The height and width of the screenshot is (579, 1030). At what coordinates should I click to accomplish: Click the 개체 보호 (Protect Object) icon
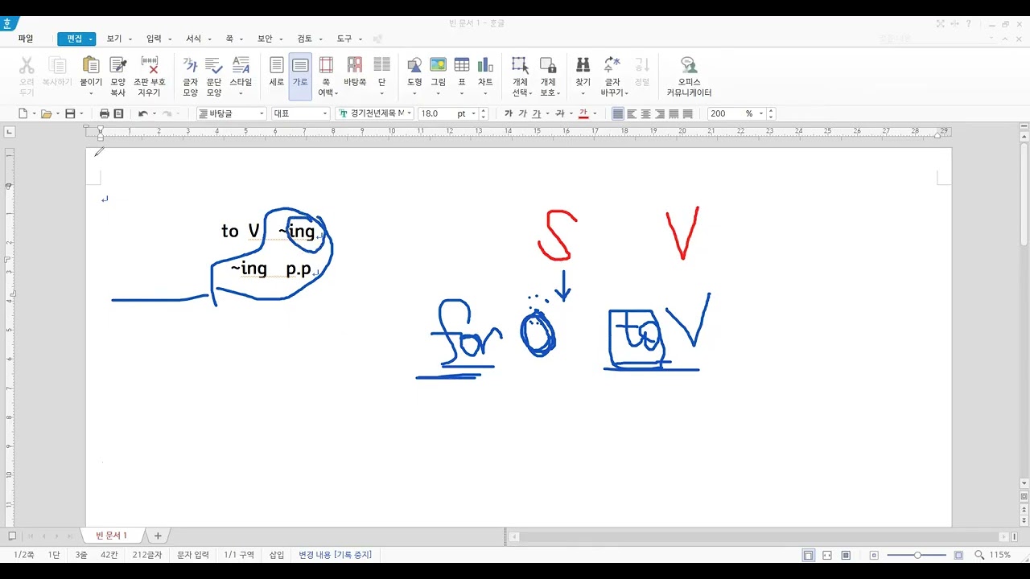(x=548, y=76)
